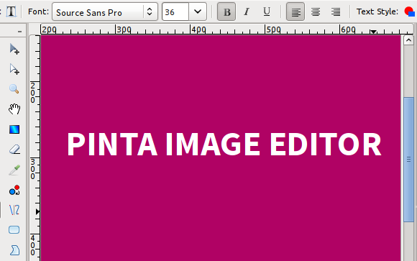This screenshot has height=261, width=417.
Task: Toggle Bold text formatting
Action: [x=226, y=12]
